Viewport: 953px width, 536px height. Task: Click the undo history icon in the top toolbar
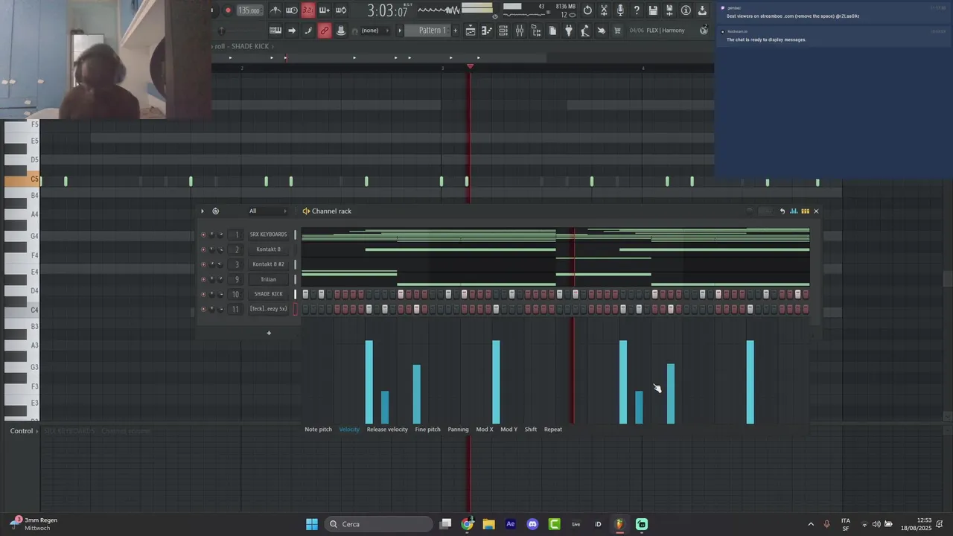click(x=588, y=10)
